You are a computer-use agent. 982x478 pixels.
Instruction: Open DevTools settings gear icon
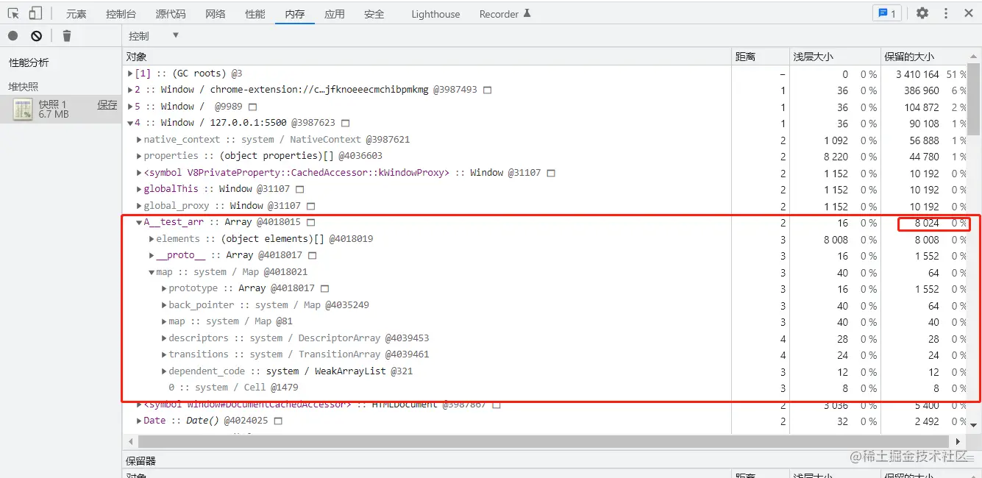922,13
